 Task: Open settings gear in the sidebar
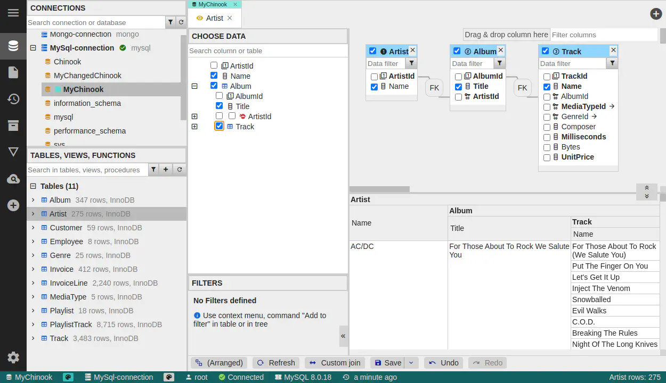click(x=13, y=357)
